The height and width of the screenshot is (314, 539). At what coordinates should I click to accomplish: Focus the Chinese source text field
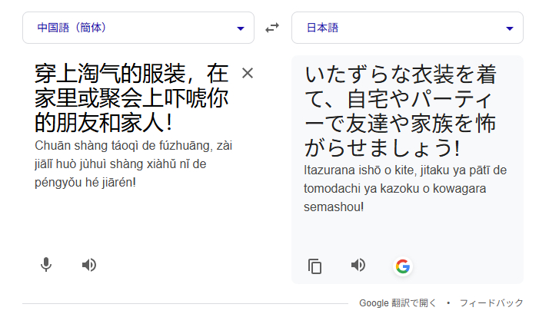click(131, 98)
